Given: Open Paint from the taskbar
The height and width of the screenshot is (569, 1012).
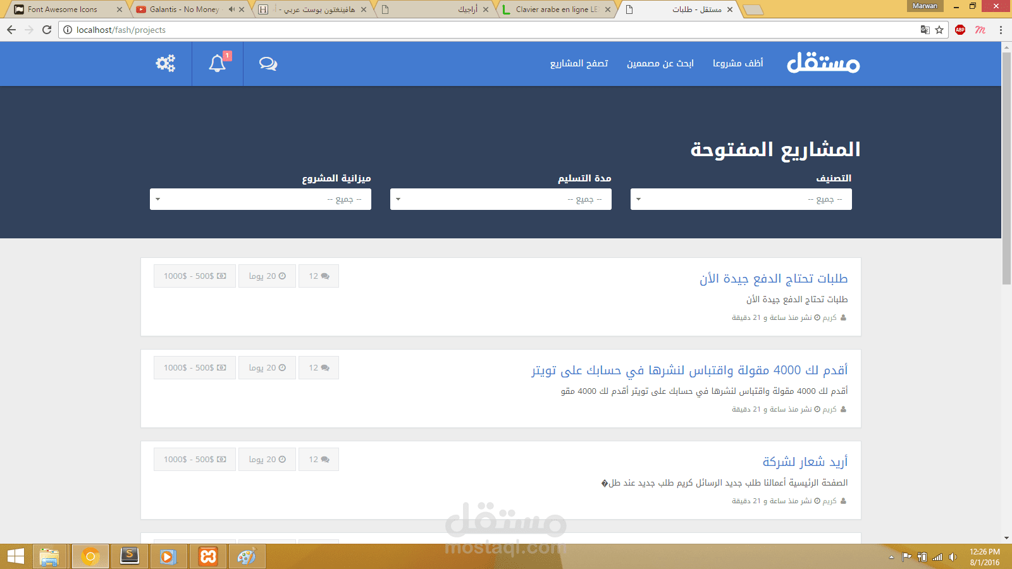Looking at the screenshot, I should click(x=247, y=556).
